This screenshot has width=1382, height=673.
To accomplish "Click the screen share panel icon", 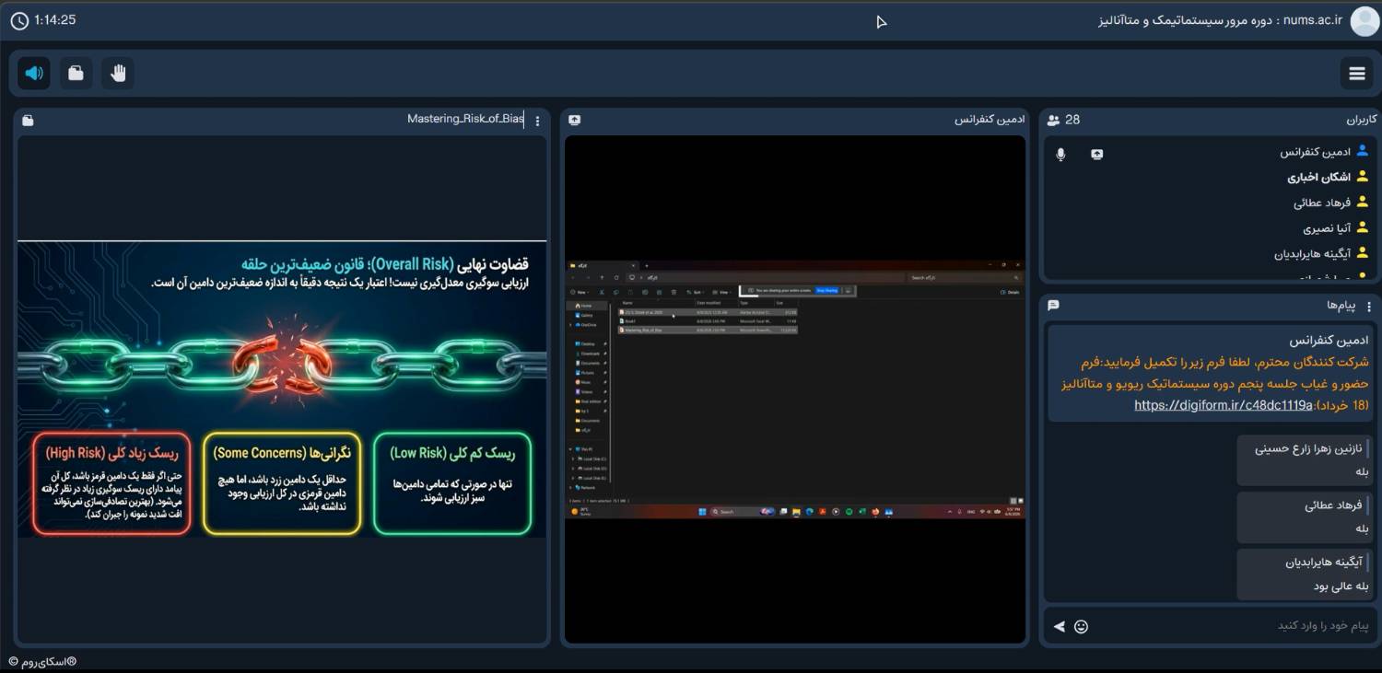I will 575,121.
